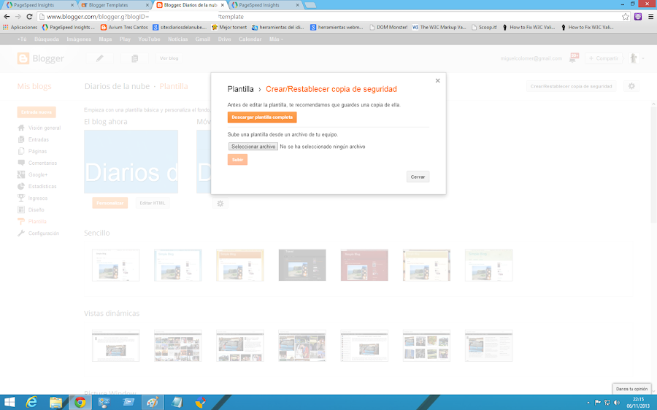
Task: Click the orange Subir button
Action: 237,160
